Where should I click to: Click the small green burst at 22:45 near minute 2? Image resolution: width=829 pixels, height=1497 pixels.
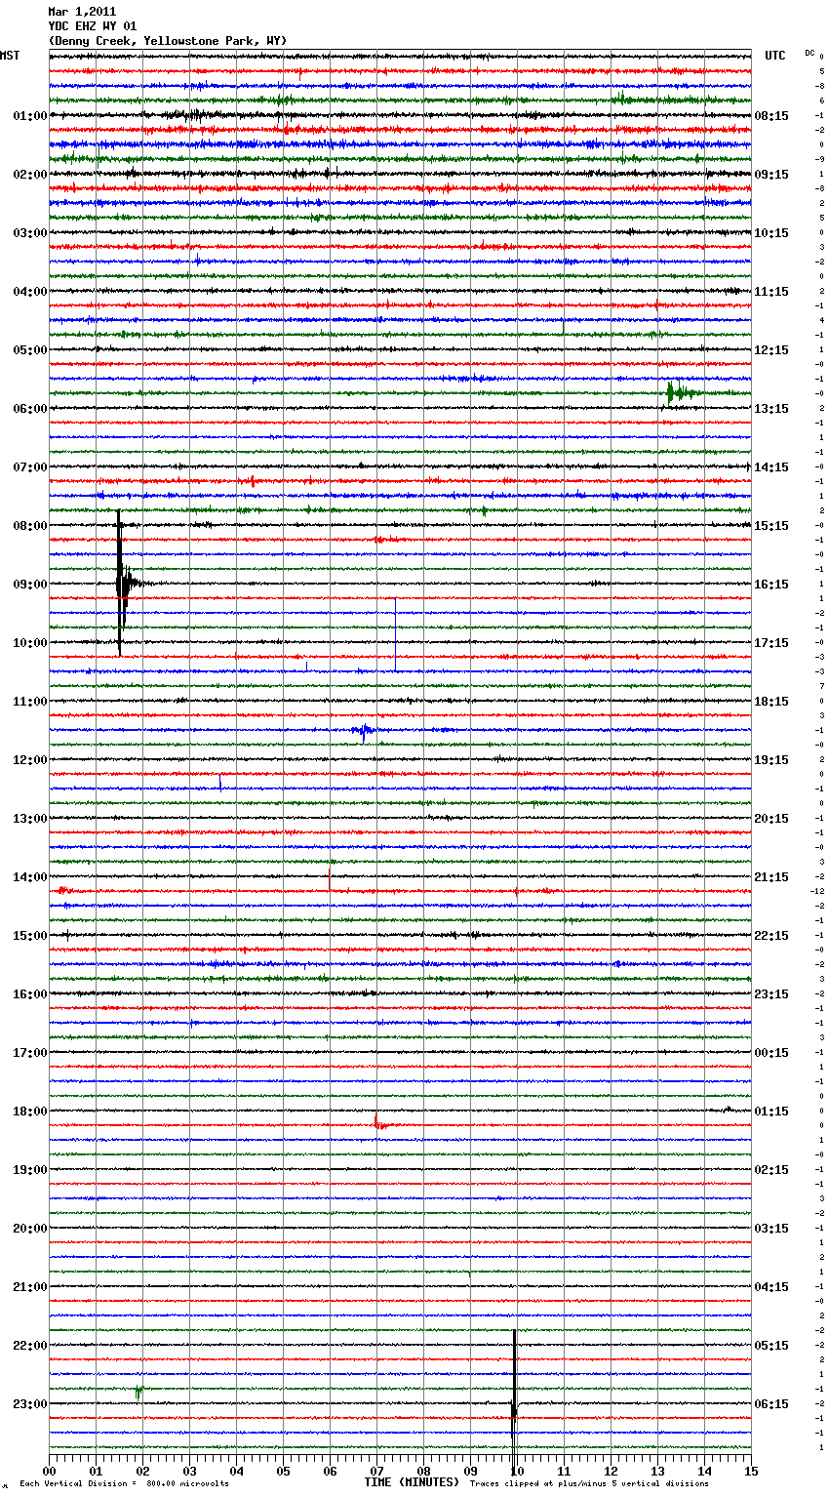point(139,1391)
